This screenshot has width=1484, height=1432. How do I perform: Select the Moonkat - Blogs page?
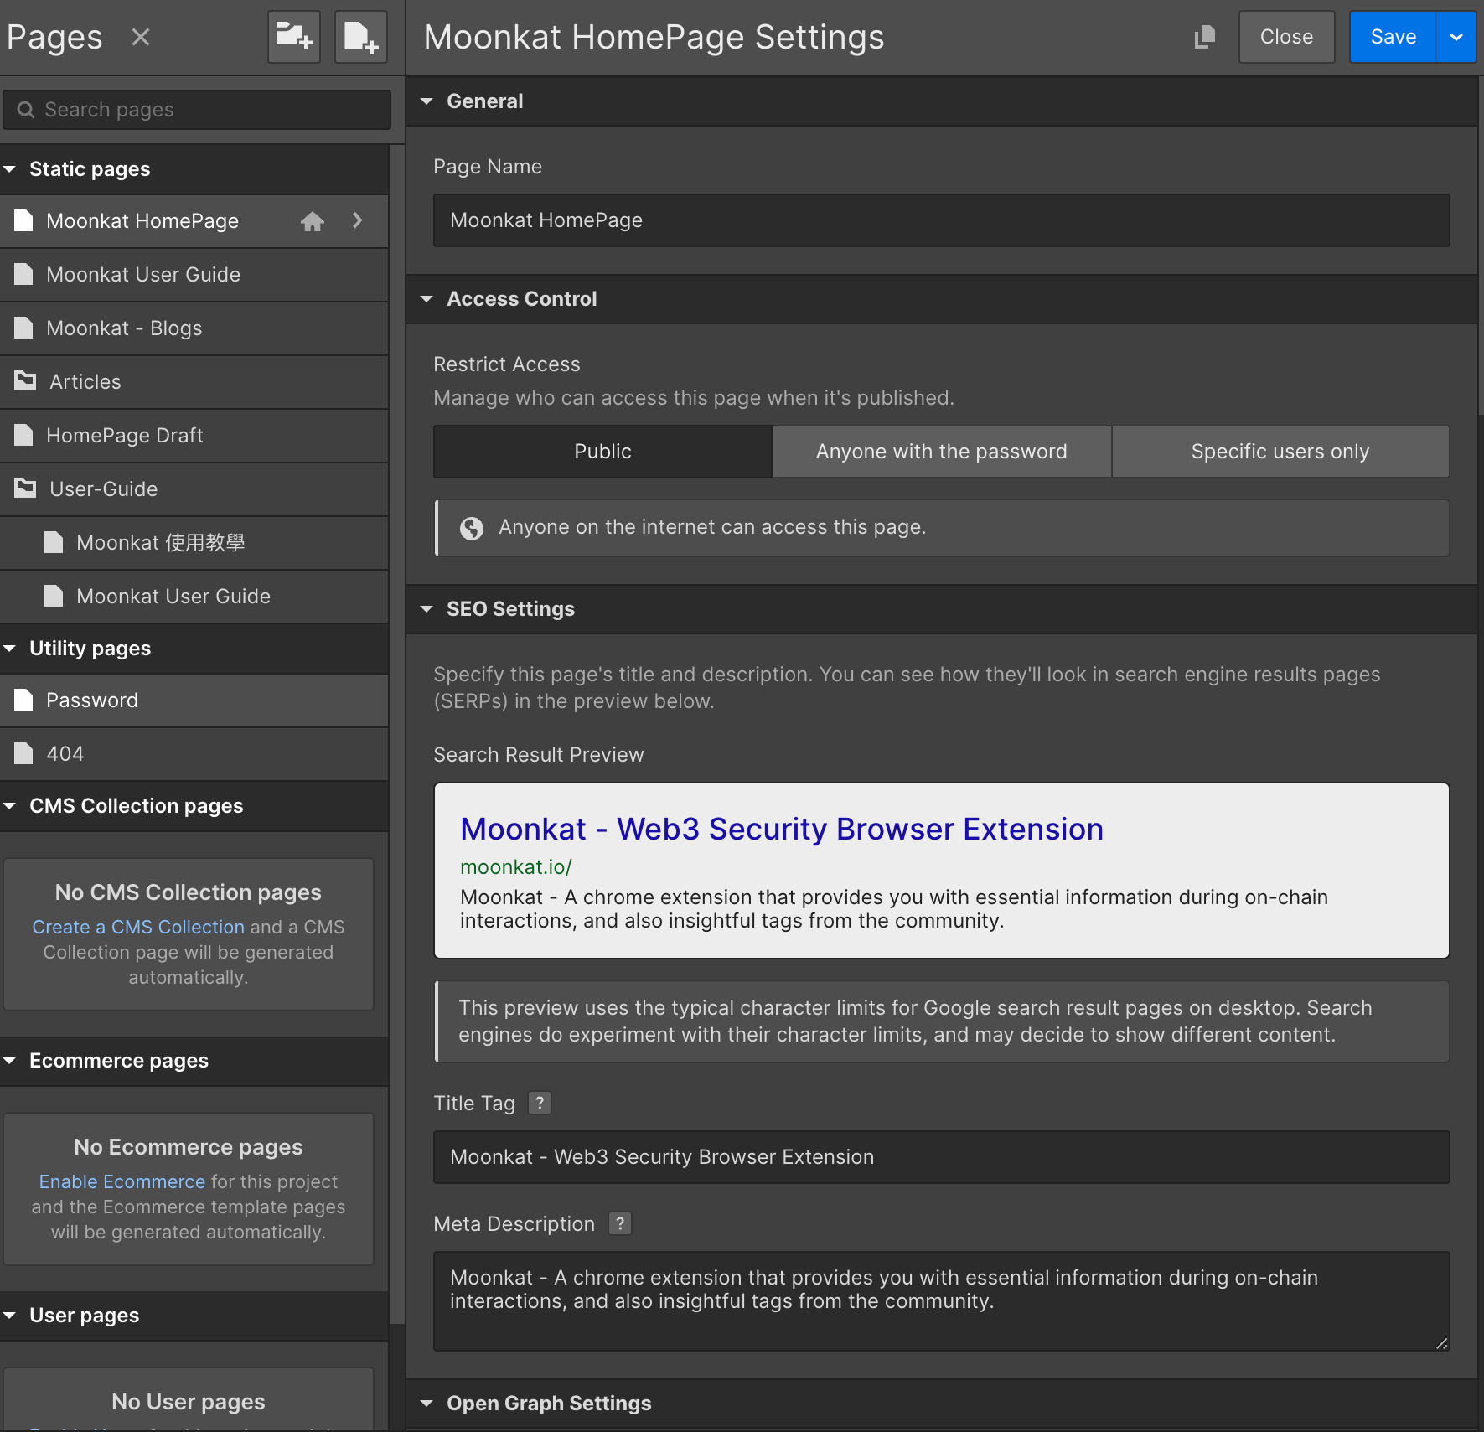click(x=194, y=328)
